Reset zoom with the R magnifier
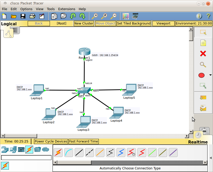This screenshot has width=213, height=172. (x=104, y=16)
